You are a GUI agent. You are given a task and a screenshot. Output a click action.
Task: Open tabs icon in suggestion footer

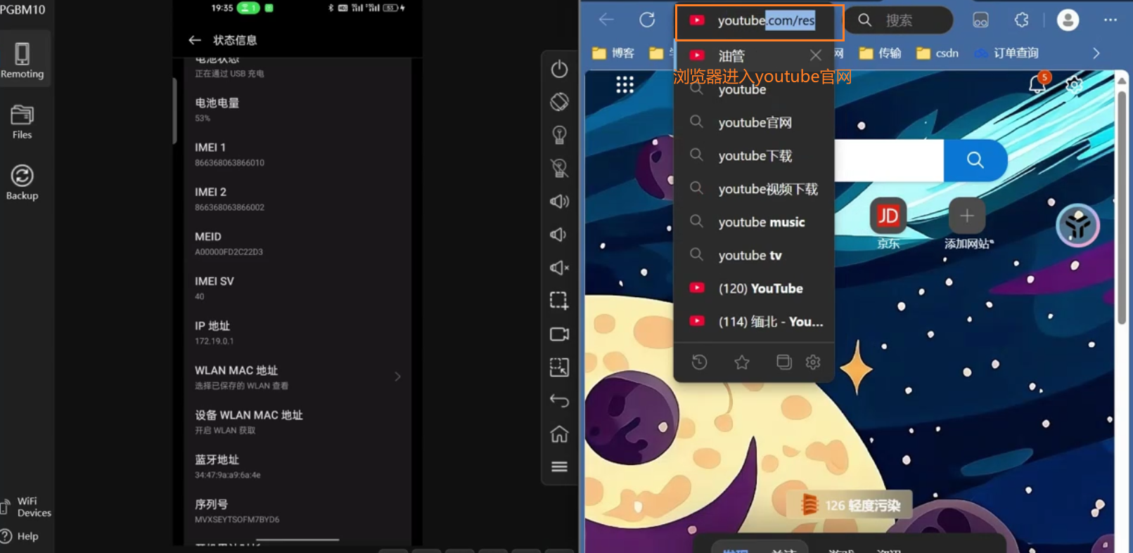tap(783, 362)
